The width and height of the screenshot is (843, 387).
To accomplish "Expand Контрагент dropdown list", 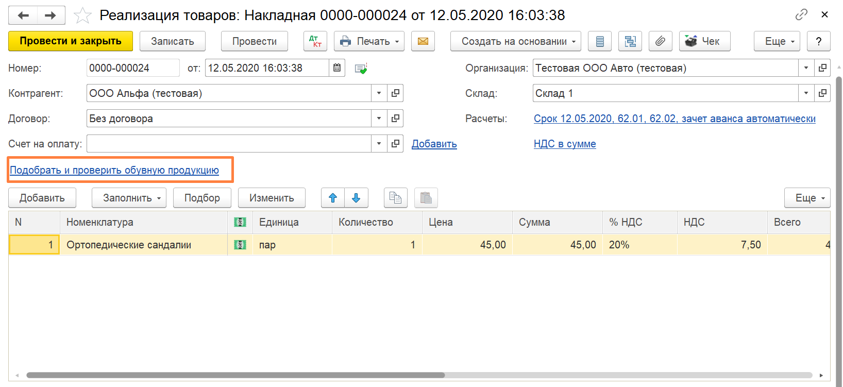I will (379, 93).
